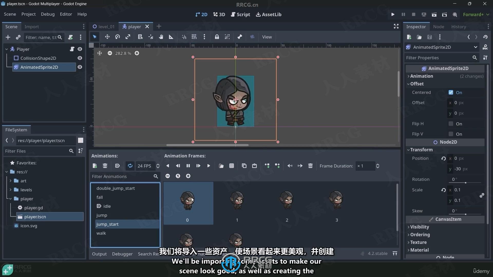493x277 pixels.
Task: Run the current scene clapperboard icon
Action: point(434,14)
